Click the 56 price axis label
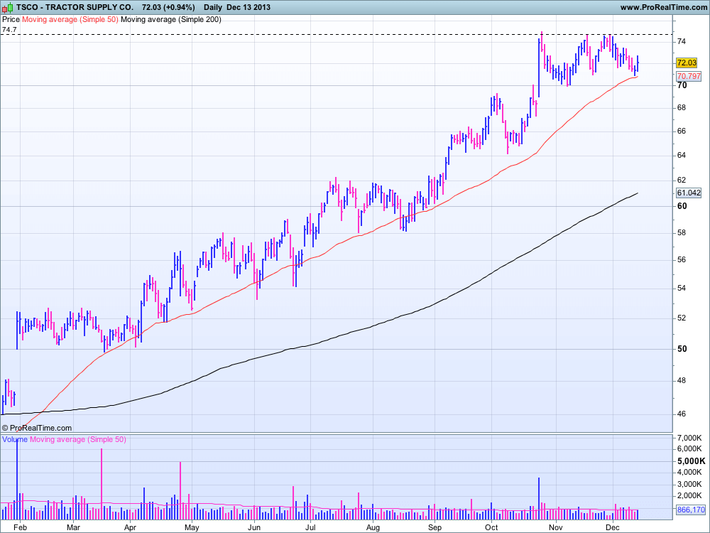Viewport: 710px width, 533px height. point(682,259)
